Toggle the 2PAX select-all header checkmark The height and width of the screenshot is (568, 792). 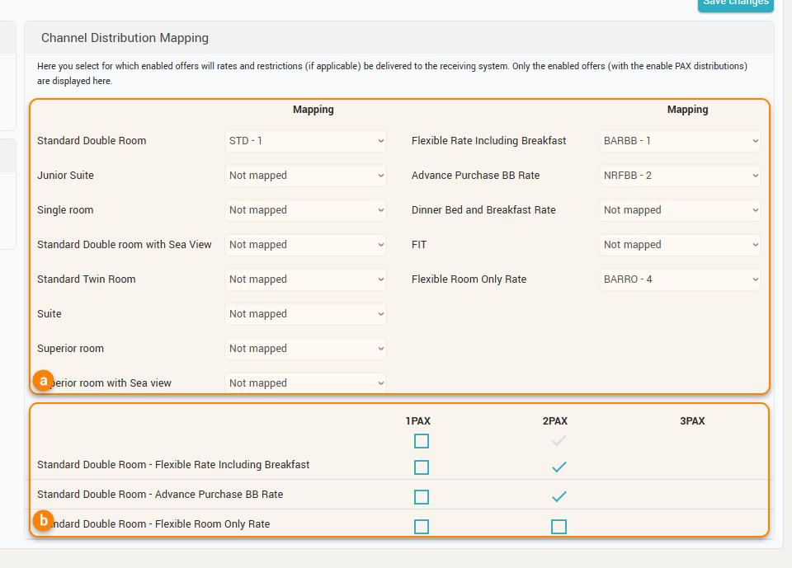(x=559, y=441)
